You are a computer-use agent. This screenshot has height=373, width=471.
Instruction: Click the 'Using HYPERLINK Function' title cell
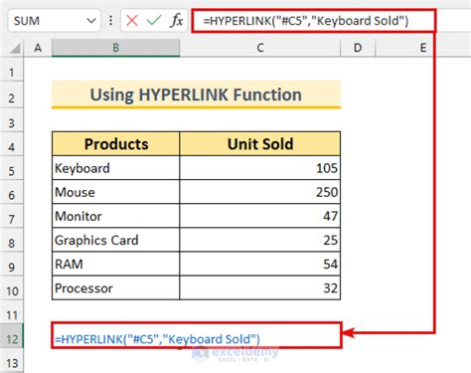196,94
